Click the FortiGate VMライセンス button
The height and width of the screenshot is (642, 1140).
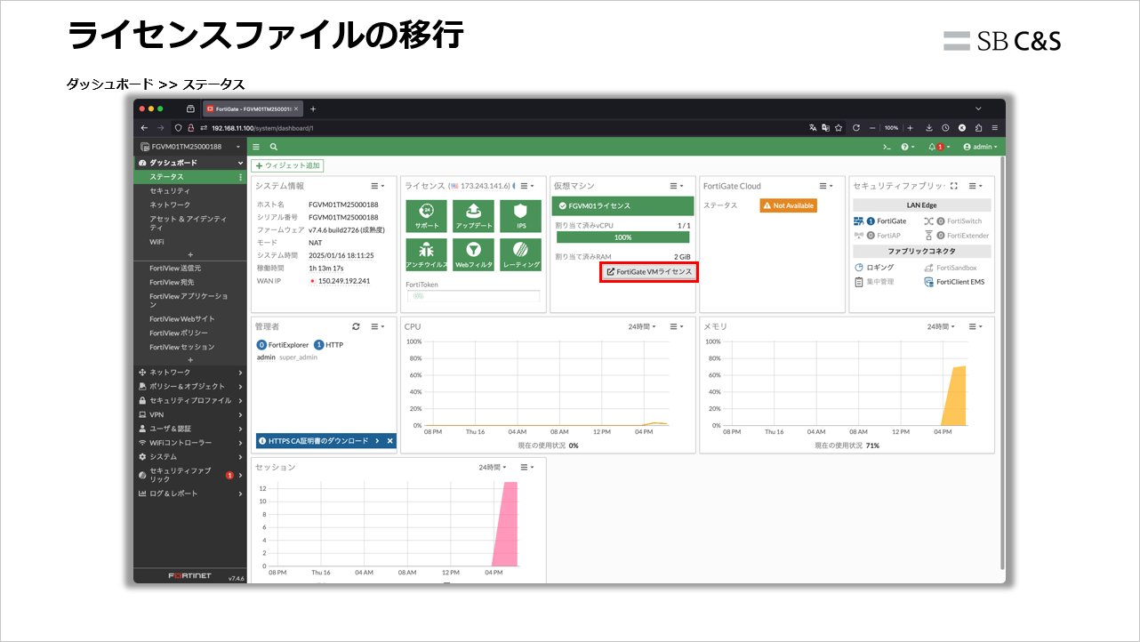pyautogui.click(x=648, y=272)
